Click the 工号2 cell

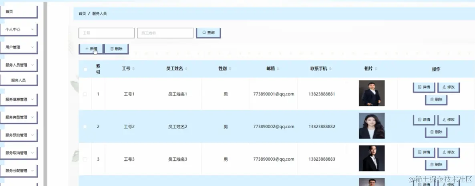click(x=129, y=127)
